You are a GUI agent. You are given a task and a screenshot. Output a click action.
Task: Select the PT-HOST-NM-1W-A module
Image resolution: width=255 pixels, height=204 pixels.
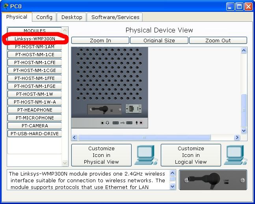(34, 102)
